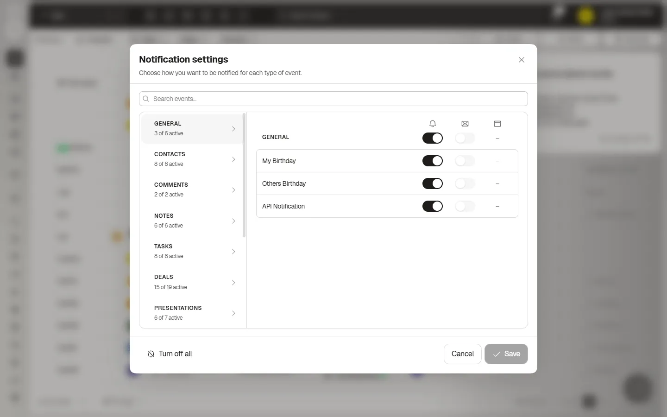Viewport: 667px width, 417px height.
Task: Expand the COMMENTS category chevron
Action: (233, 190)
